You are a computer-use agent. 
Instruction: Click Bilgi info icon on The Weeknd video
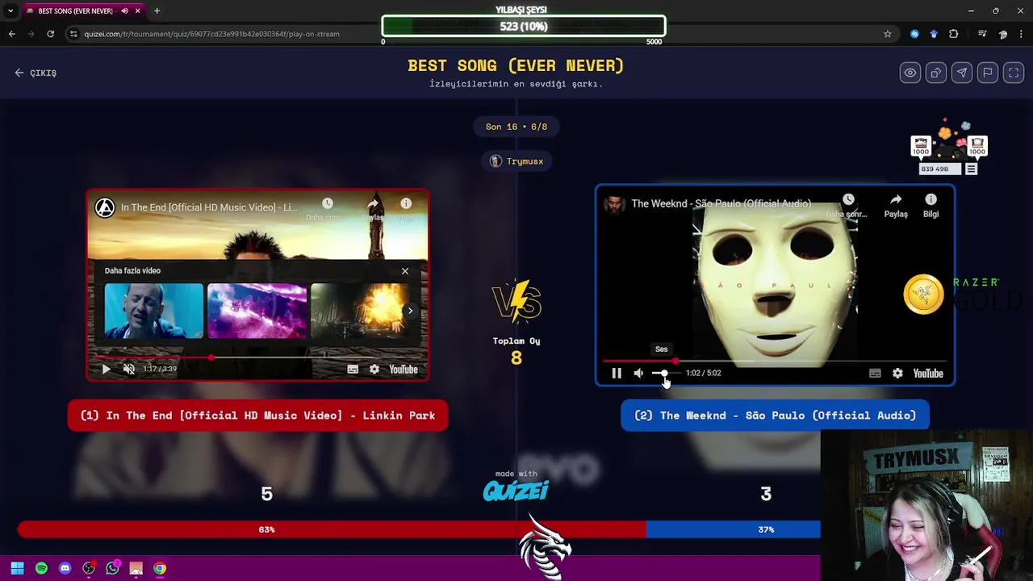point(931,205)
